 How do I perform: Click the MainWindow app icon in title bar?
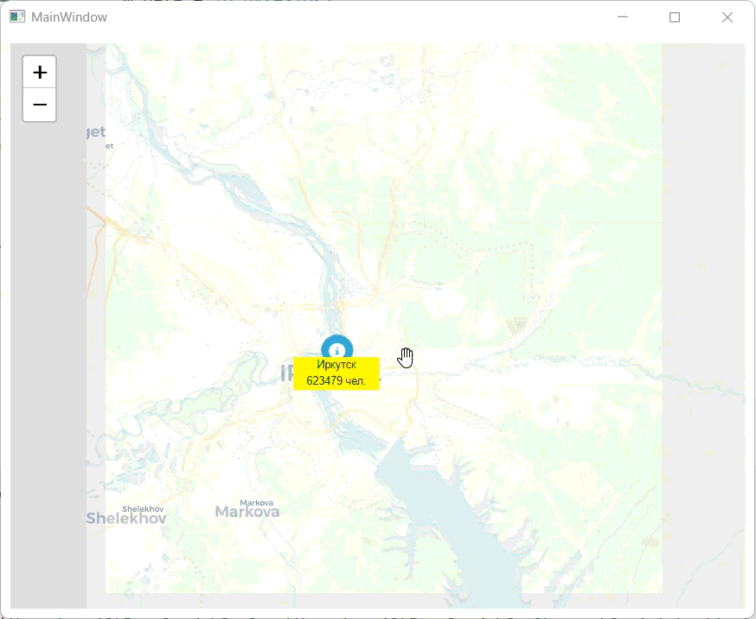pos(17,17)
